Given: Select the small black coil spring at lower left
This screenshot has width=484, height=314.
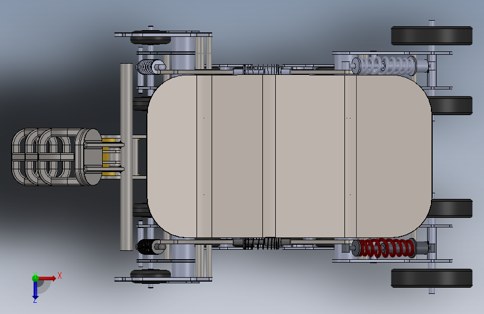Looking at the screenshot, I should coord(147,247).
